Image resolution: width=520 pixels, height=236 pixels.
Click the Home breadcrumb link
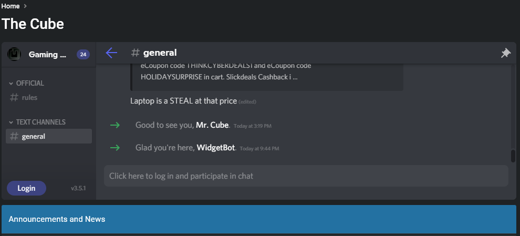(11, 6)
